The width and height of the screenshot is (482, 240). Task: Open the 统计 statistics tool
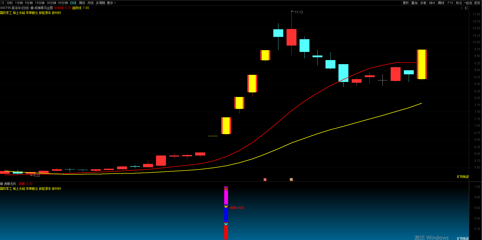432,3
